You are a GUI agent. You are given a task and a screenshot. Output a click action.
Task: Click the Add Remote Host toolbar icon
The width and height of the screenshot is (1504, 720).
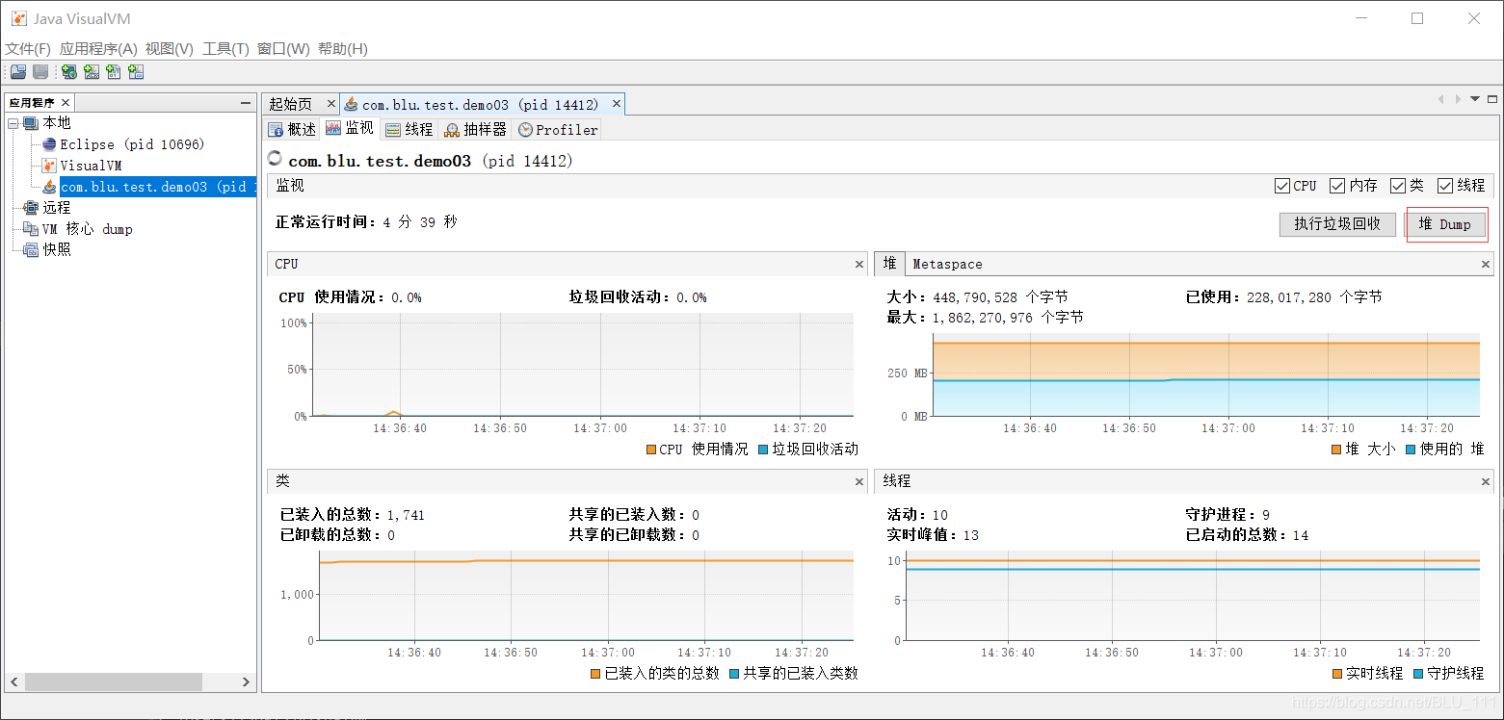tap(69, 72)
